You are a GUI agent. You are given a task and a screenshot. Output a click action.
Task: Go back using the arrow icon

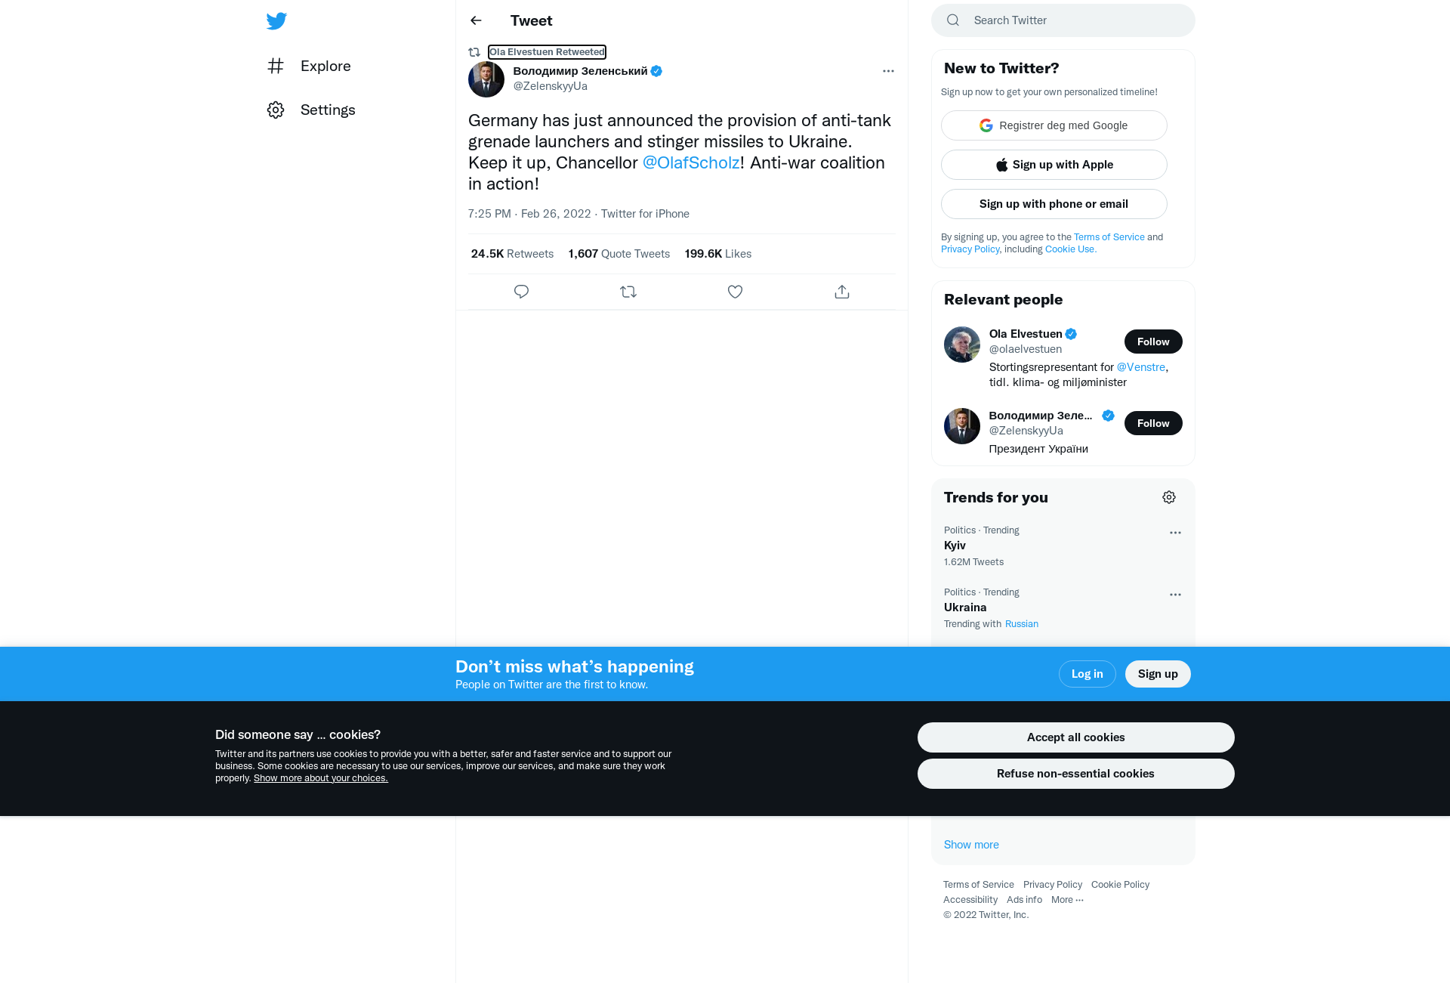476,20
